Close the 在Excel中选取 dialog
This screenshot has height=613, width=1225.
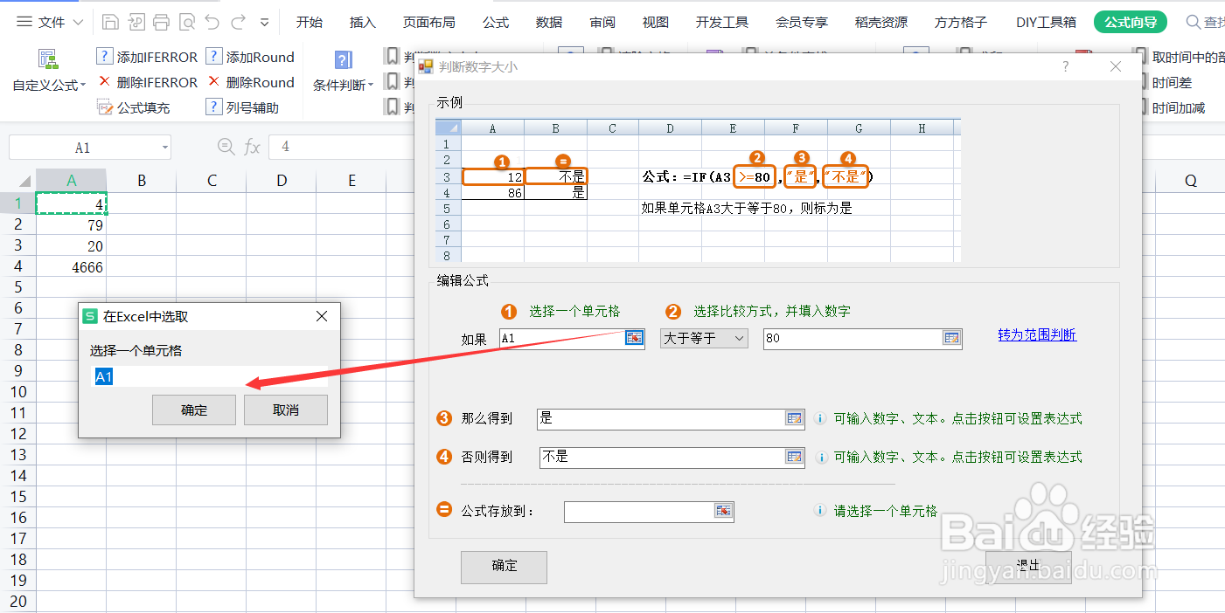click(x=322, y=316)
